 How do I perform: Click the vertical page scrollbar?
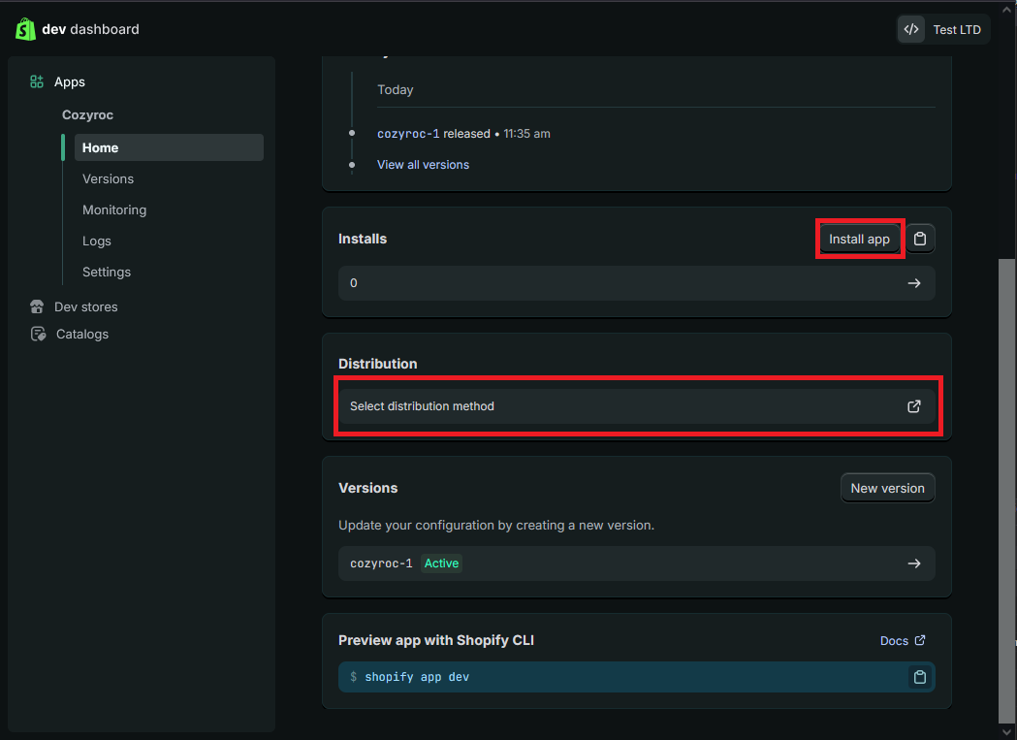pos(1006,485)
